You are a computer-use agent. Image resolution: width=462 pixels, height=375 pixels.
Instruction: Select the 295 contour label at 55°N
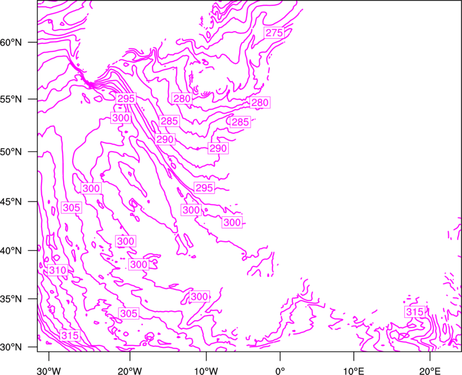click(x=126, y=98)
